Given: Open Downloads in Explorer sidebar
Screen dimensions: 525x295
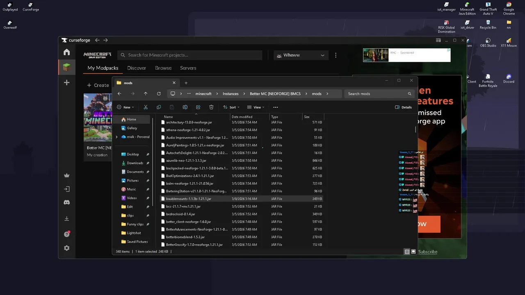Looking at the screenshot, I should point(135,163).
